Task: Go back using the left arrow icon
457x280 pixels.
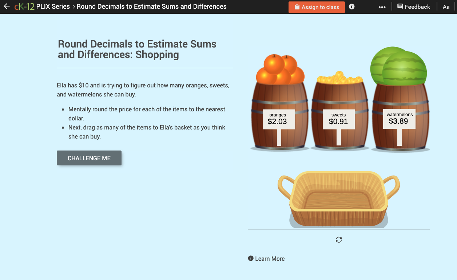Action: pyautogui.click(x=8, y=6)
